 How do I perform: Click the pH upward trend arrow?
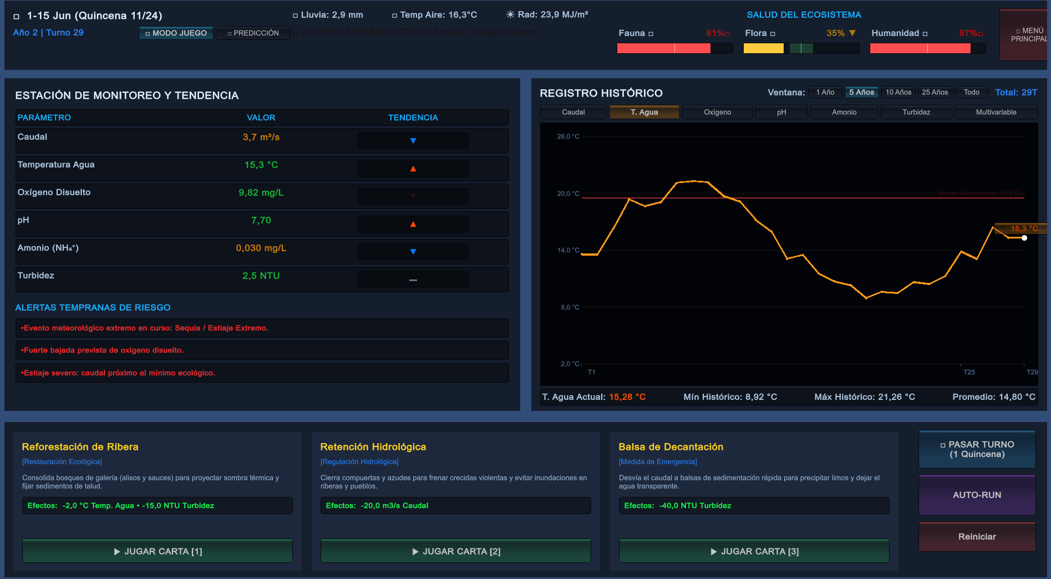pos(413,224)
